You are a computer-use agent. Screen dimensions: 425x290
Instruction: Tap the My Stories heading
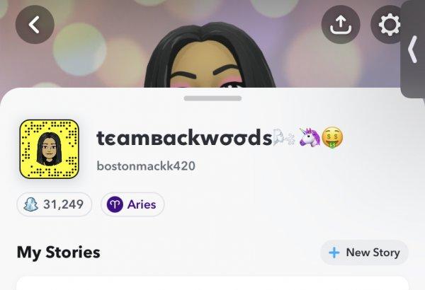pos(59,253)
